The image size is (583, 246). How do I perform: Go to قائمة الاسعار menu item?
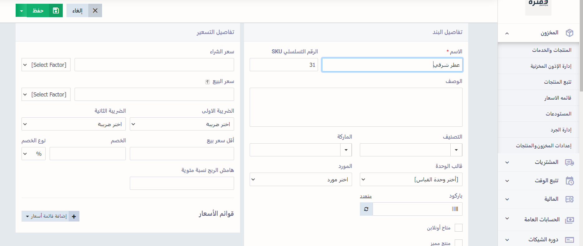pyautogui.click(x=557, y=98)
